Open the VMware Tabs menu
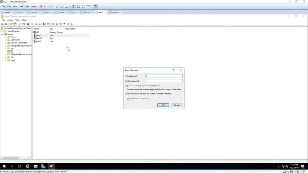Screen dimensions: 308x173 27,6
